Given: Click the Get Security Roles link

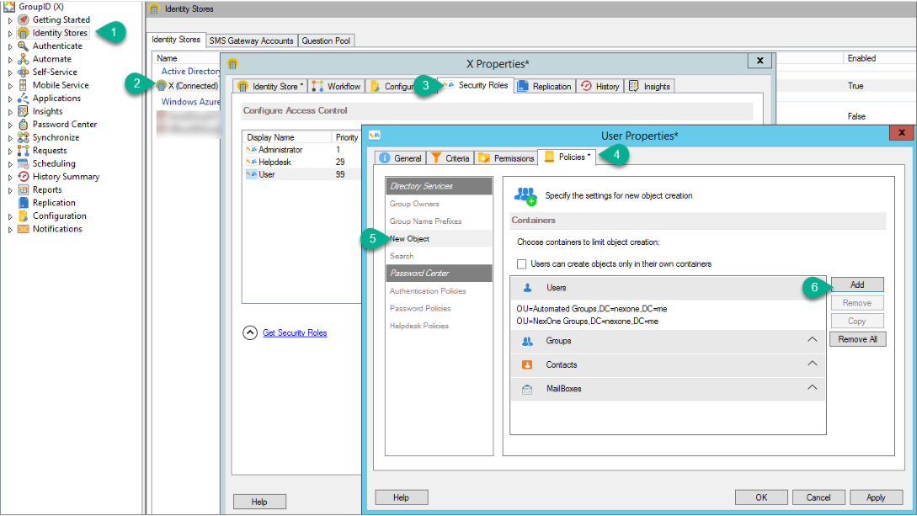Looking at the screenshot, I should coord(294,332).
